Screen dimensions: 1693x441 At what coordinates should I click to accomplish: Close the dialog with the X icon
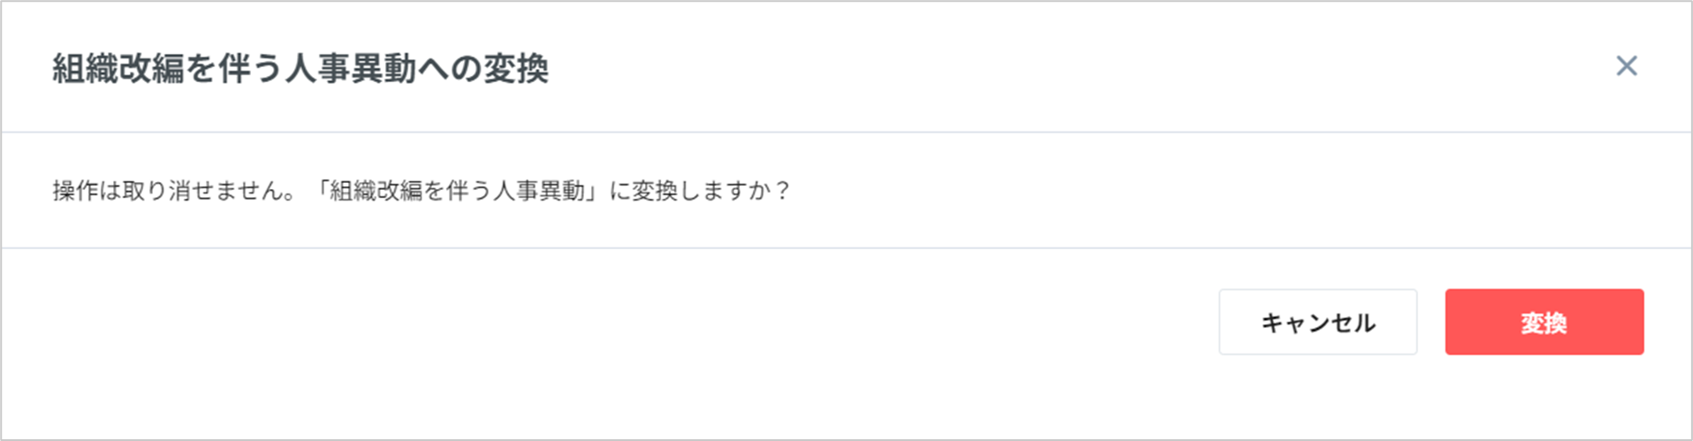click(1626, 66)
